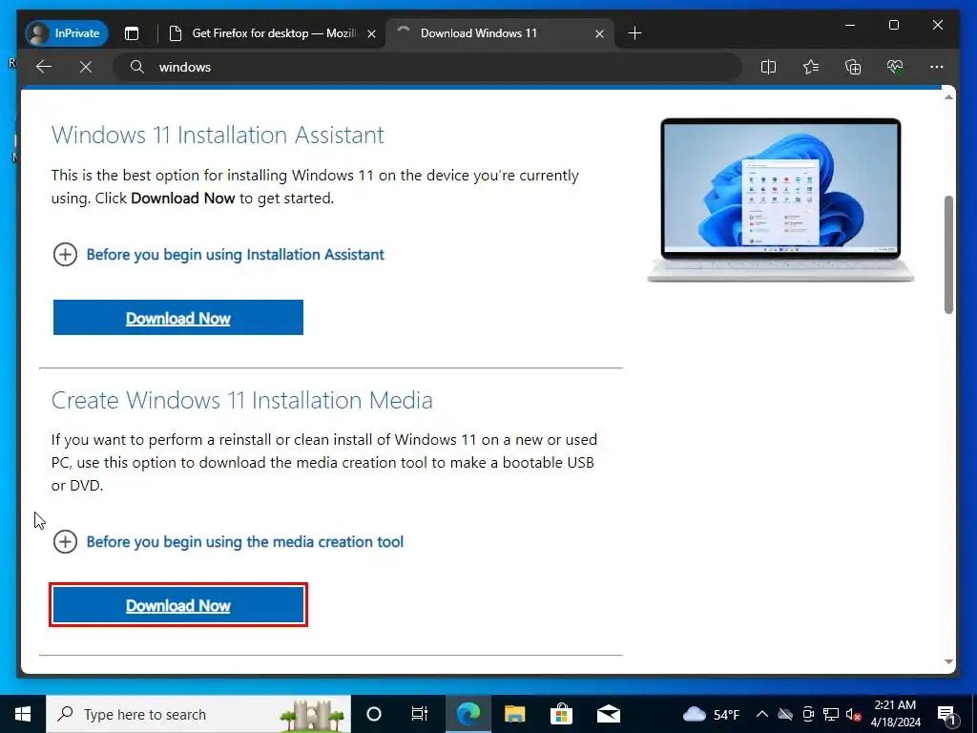Open File Explorer from the taskbar
The image size is (977, 733).
coord(514,714)
